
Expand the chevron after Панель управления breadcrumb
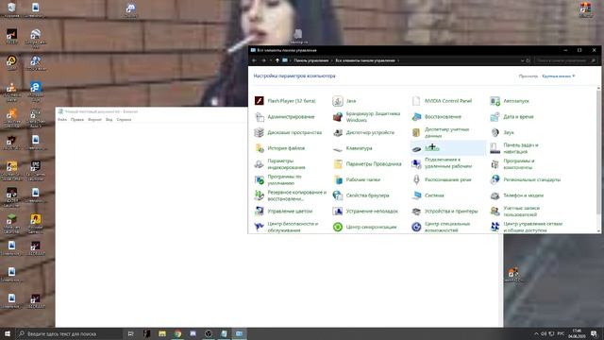coord(332,60)
